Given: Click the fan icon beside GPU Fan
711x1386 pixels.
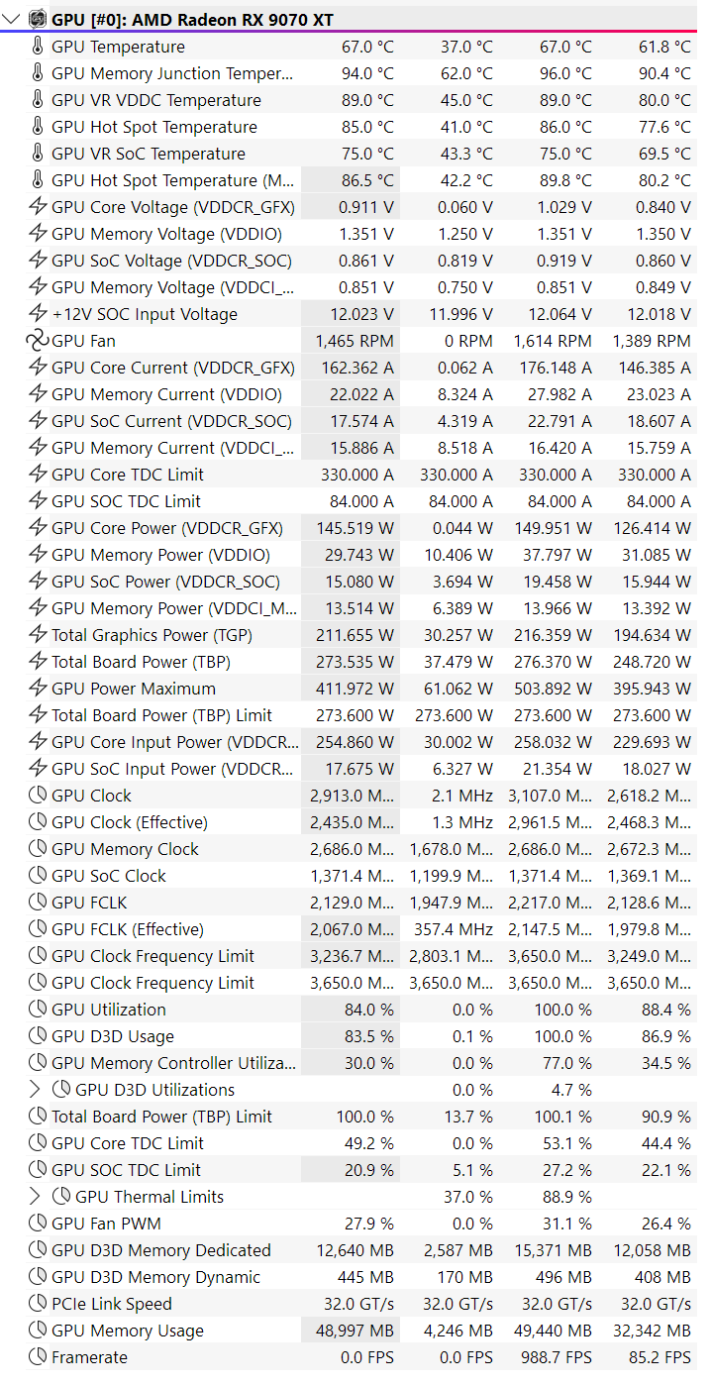Looking at the screenshot, I should click(37, 341).
